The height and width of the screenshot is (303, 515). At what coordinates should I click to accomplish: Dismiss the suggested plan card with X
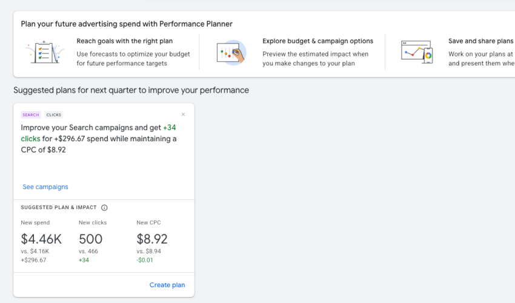[x=184, y=115]
